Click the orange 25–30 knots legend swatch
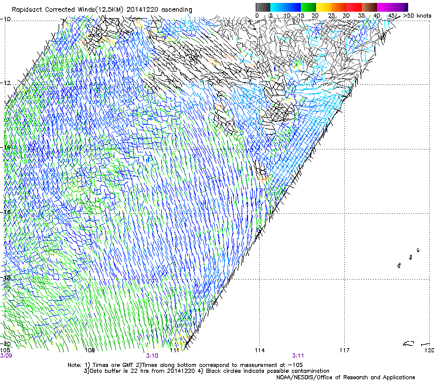This screenshot has height=381, width=434. (x=339, y=7)
